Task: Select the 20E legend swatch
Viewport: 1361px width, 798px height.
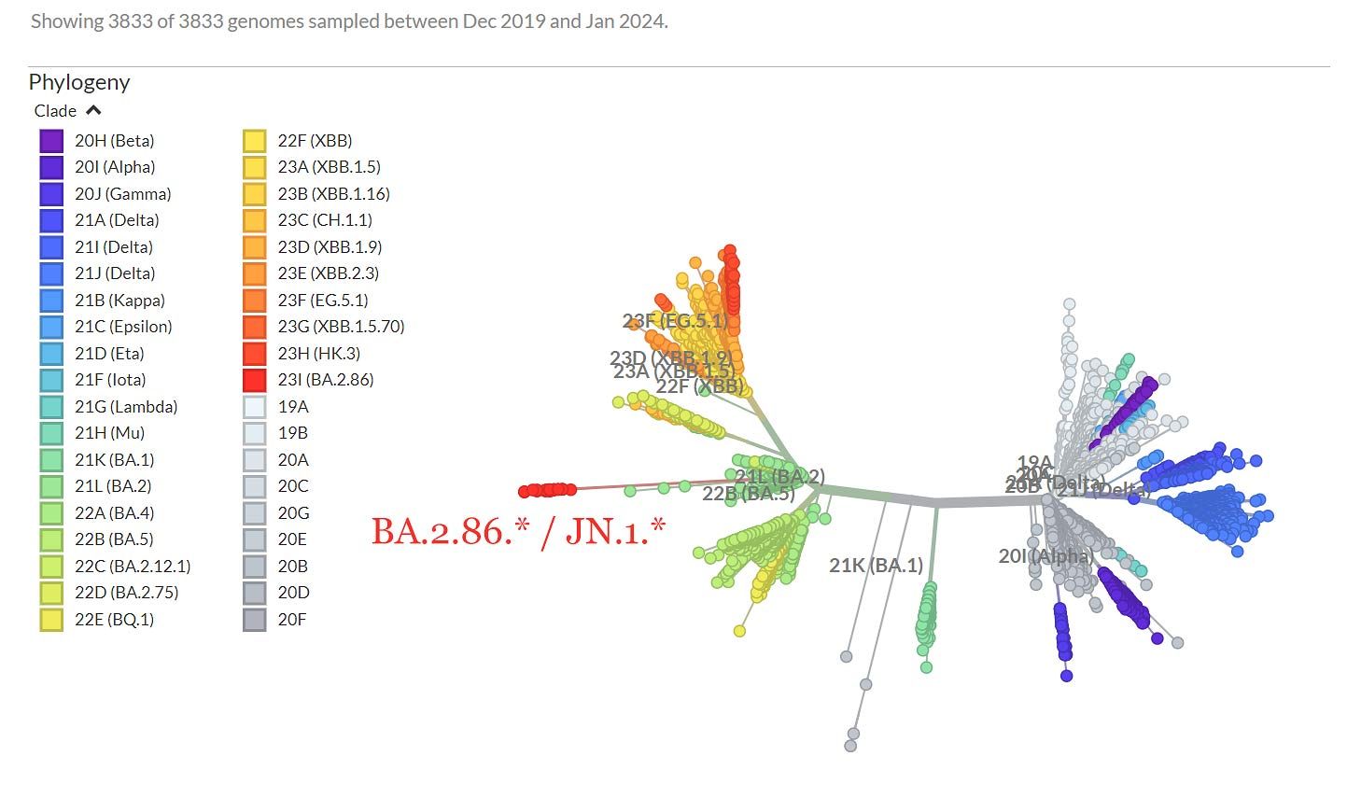Action: (255, 539)
